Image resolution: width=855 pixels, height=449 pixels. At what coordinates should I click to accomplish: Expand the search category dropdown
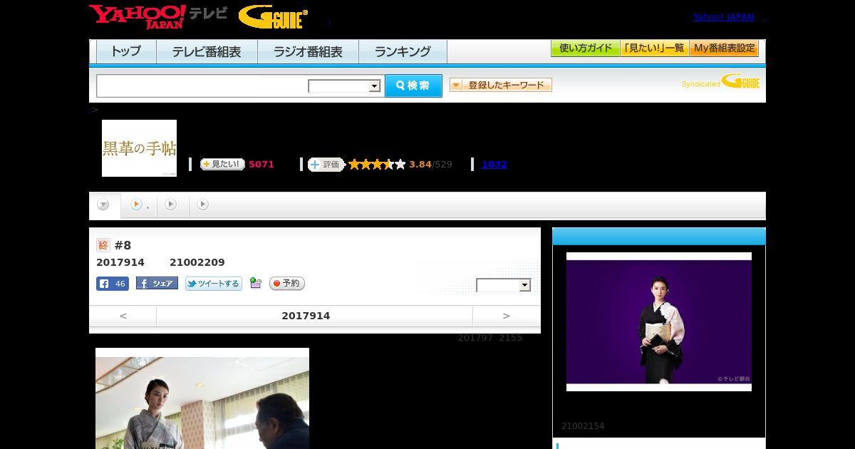344,86
